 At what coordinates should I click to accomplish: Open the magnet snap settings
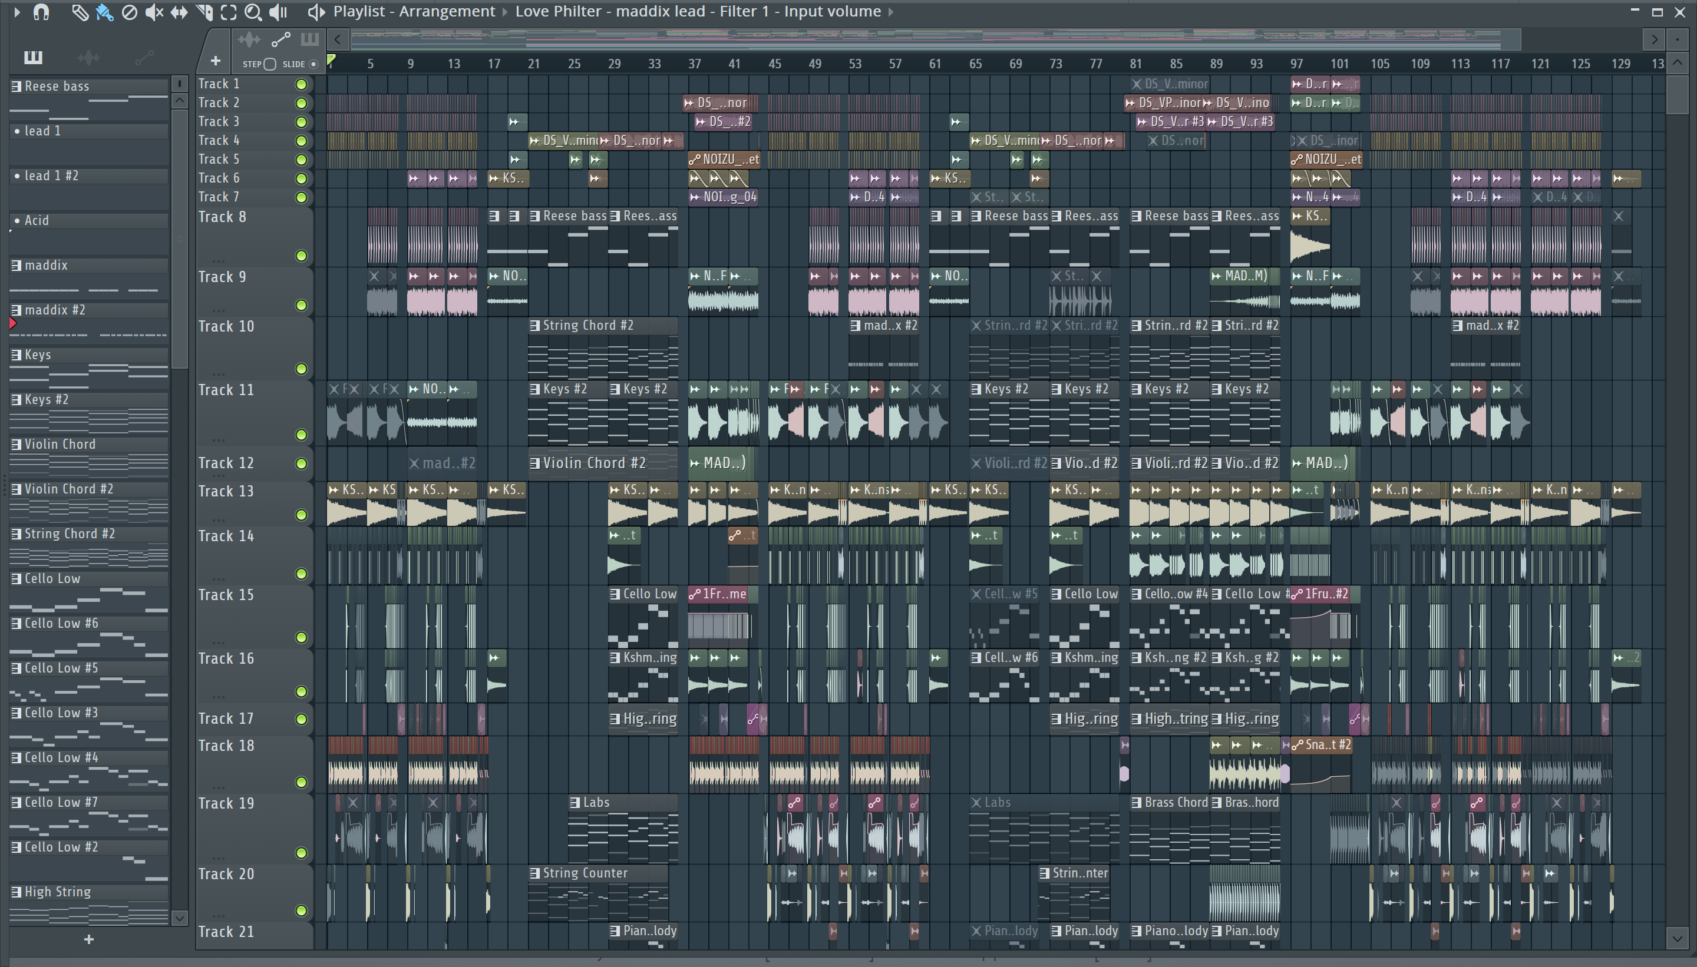[x=41, y=12]
